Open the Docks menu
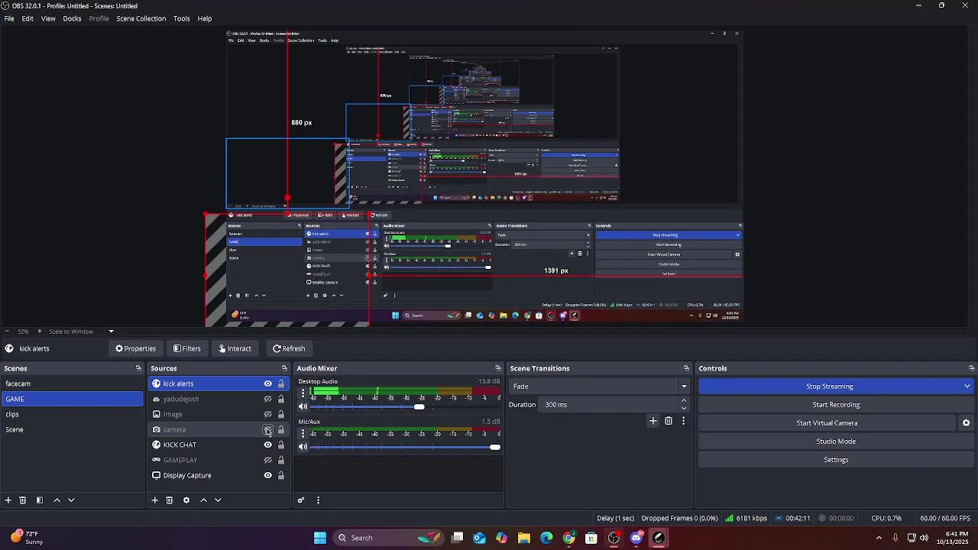978x550 pixels. 72,18
